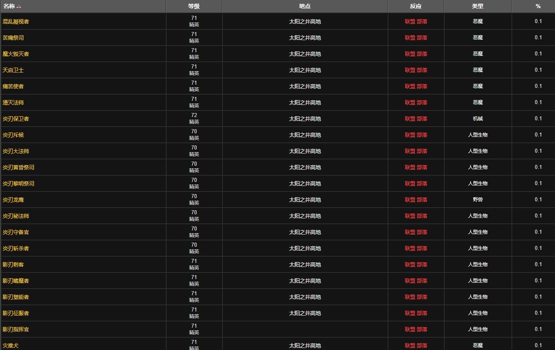The image size is (555, 350).
Task: Click 0.1 percent in 影刃指挥官 row
Action: pyautogui.click(x=538, y=329)
